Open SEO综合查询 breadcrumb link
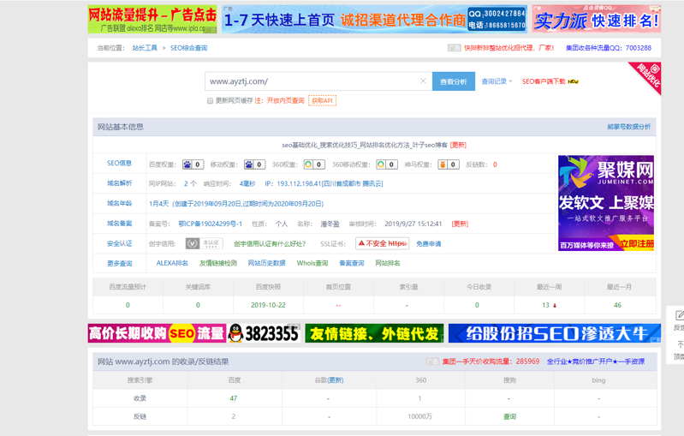The width and height of the screenshot is (684, 436). 189,48
